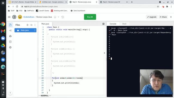Open Dots Countdown bookmark
This screenshot has height=98, width=174.
point(78,11)
